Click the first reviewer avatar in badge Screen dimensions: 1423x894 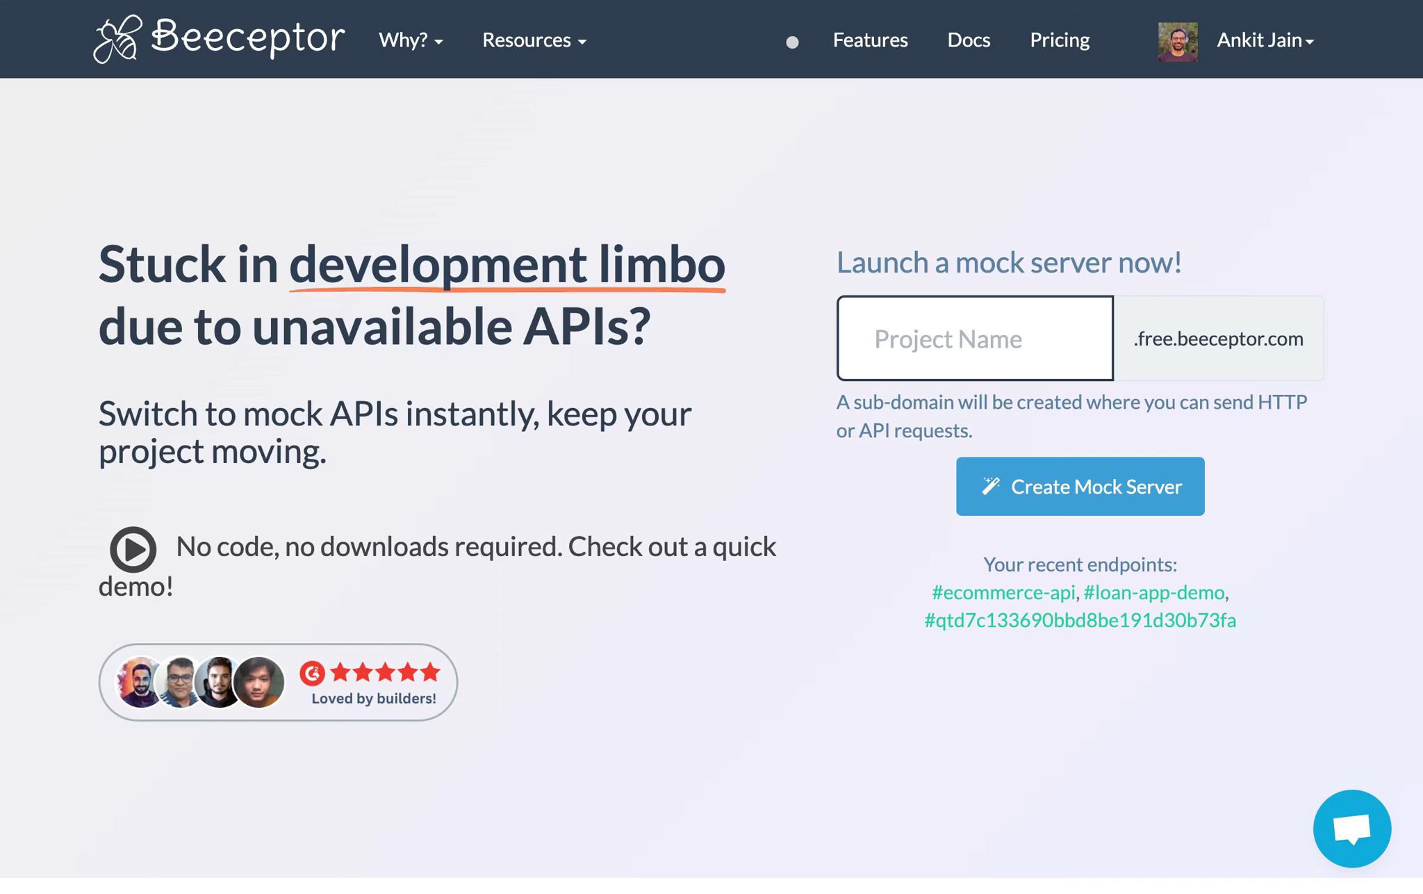(140, 683)
